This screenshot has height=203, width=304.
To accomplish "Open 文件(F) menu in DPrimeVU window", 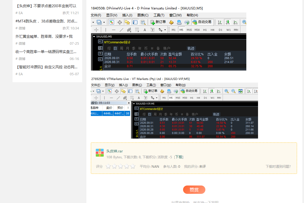I will 96,15.
